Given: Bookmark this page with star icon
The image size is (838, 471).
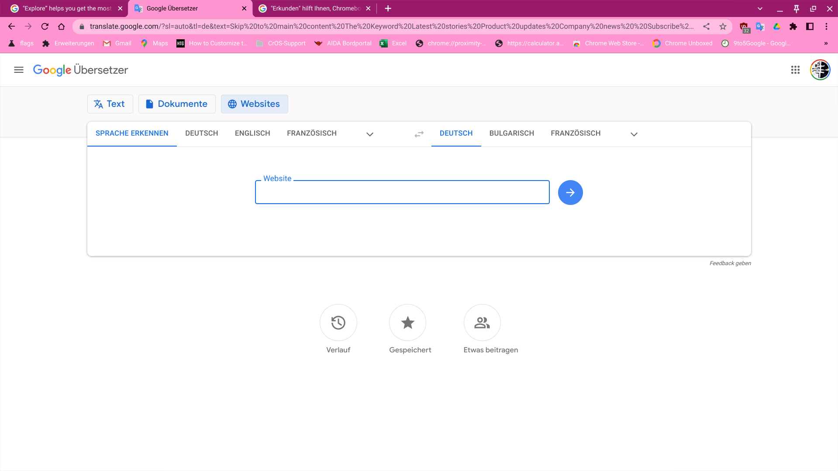Looking at the screenshot, I should click(x=723, y=27).
